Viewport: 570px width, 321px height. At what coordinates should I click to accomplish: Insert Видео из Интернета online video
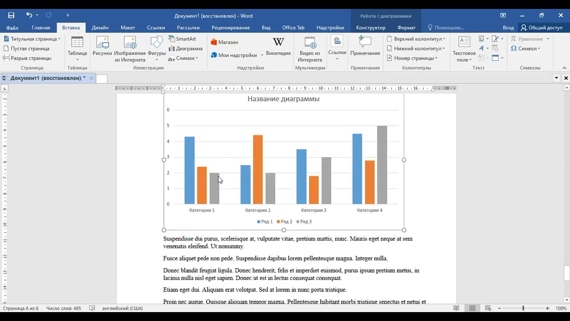pyautogui.click(x=310, y=49)
